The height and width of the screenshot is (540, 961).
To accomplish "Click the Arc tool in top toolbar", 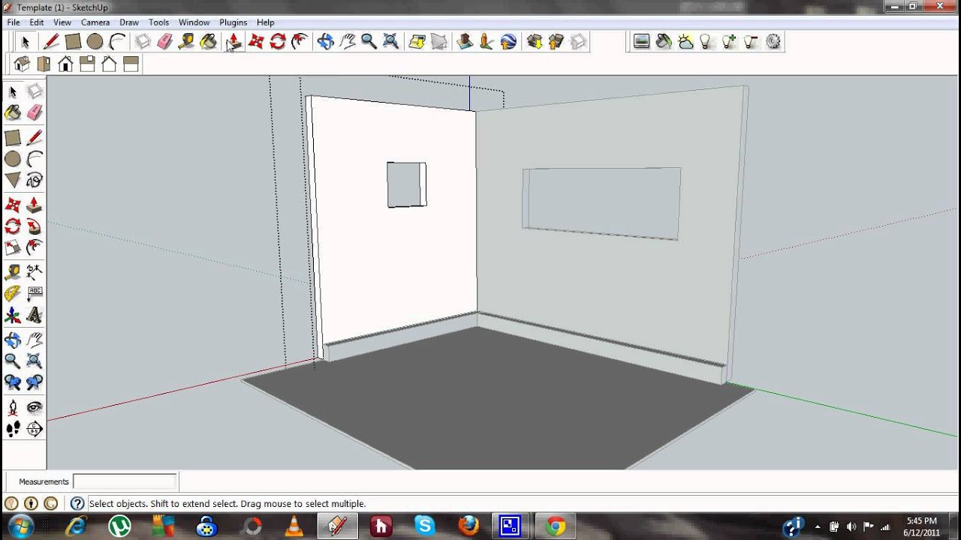I will pos(116,42).
